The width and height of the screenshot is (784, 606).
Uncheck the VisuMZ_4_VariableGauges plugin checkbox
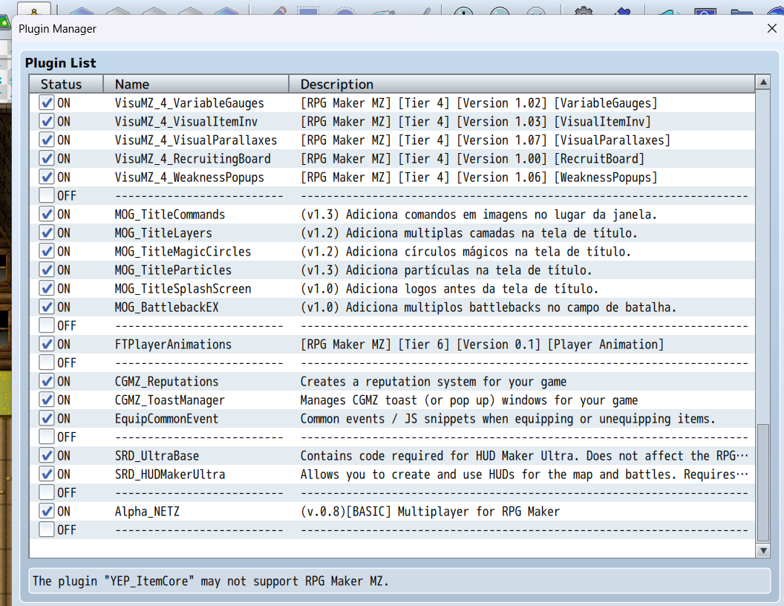coord(47,103)
